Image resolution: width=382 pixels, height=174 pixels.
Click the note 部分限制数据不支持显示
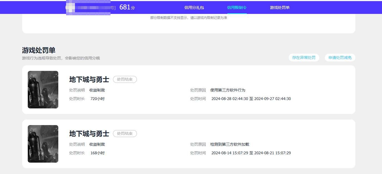[x=189, y=18]
